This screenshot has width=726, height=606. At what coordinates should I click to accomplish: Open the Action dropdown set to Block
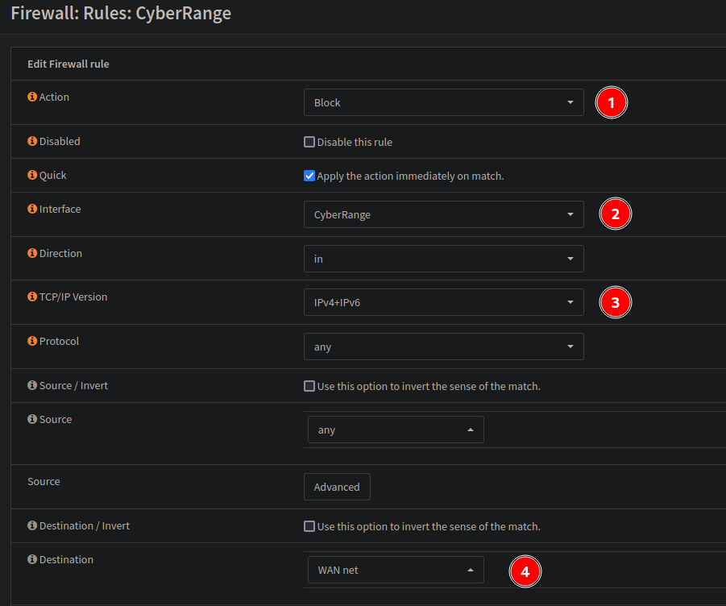click(443, 102)
